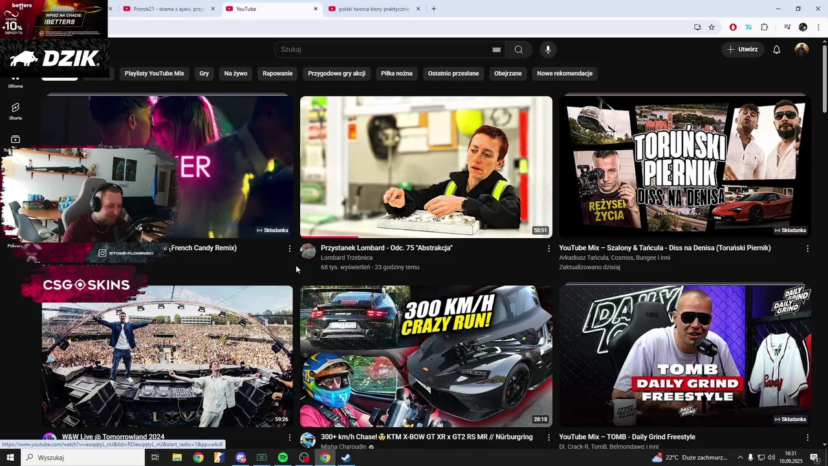Open Spotify from the taskbar
The height and width of the screenshot is (466, 828).
283,458
